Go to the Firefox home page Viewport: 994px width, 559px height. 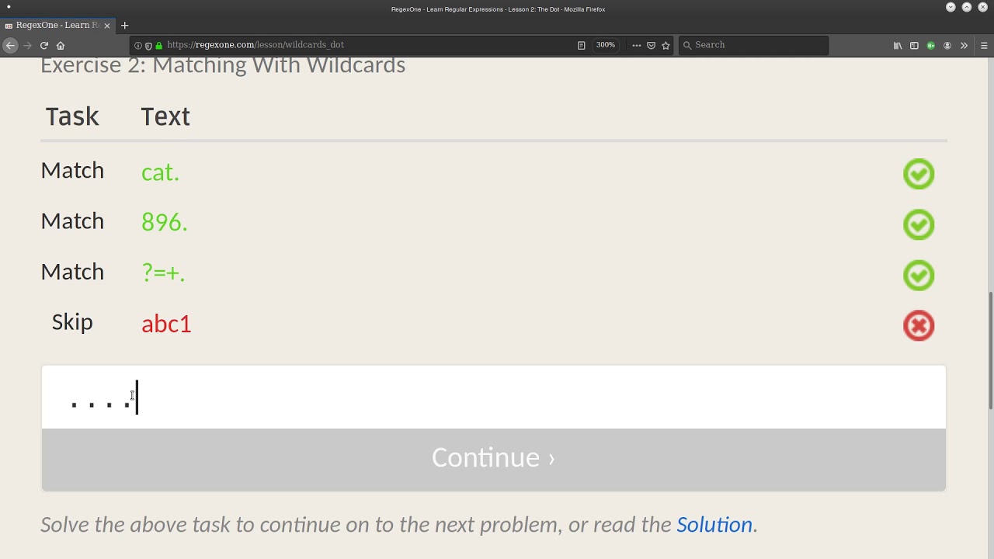pyautogui.click(x=61, y=46)
